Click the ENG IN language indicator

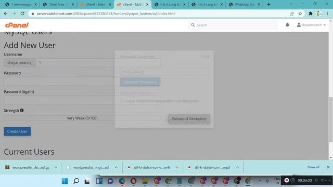(277, 181)
